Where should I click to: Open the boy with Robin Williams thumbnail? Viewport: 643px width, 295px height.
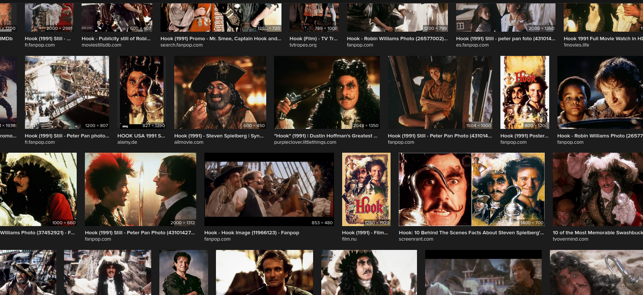pyautogui.click(x=600, y=92)
